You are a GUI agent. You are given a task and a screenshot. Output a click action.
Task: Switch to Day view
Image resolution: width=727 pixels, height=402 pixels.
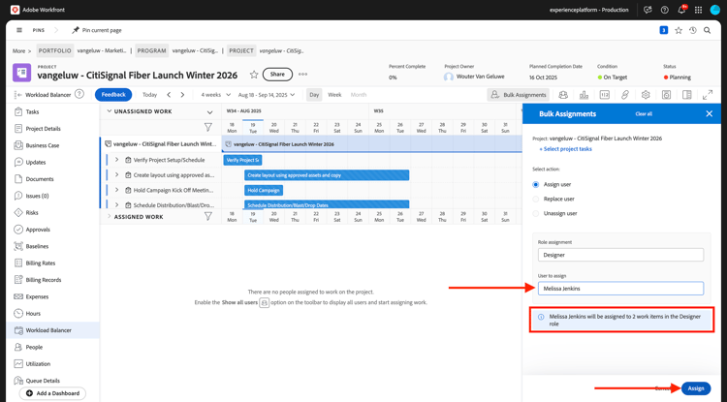[x=314, y=95]
